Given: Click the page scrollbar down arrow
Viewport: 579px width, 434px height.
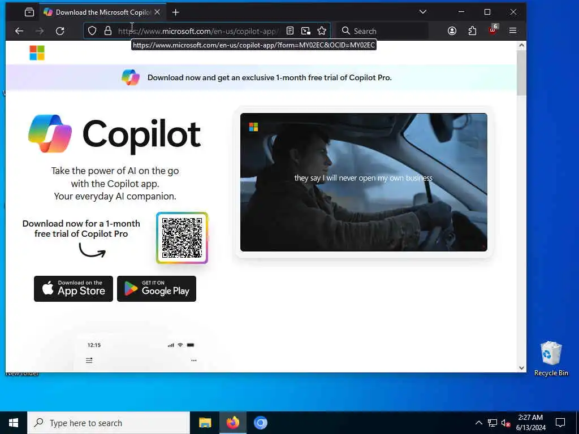Looking at the screenshot, I should click(x=521, y=367).
